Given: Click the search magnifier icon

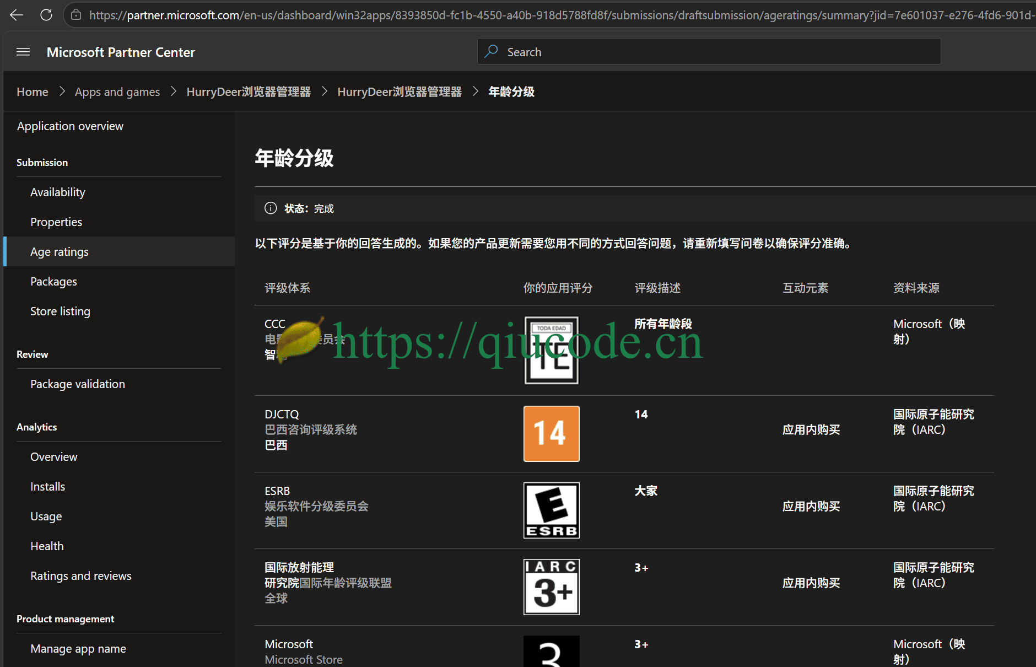Looking at the screenshot, I should point(491,51).
